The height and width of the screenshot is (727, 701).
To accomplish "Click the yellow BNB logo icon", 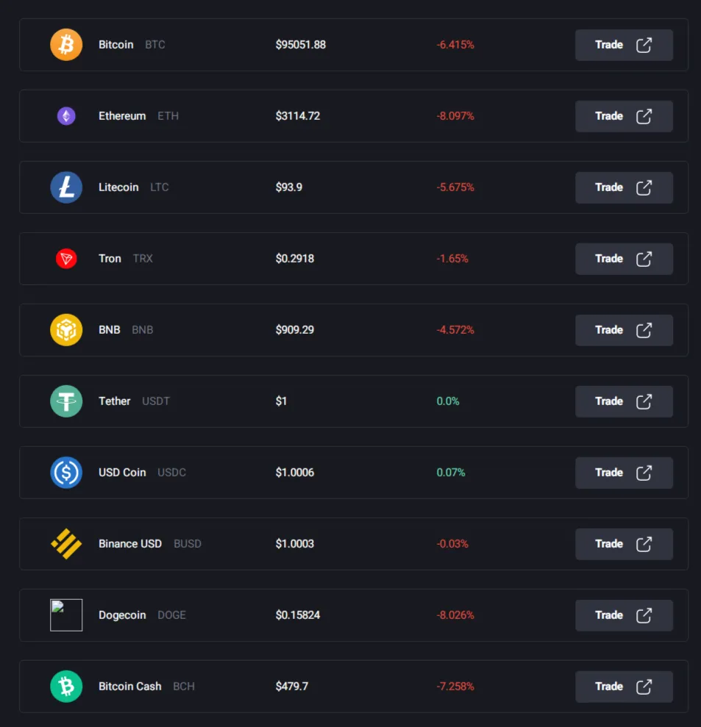I will click(x=66, y=330).
